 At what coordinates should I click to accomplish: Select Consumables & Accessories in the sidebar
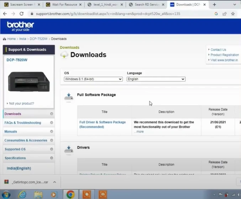[26, 140]
